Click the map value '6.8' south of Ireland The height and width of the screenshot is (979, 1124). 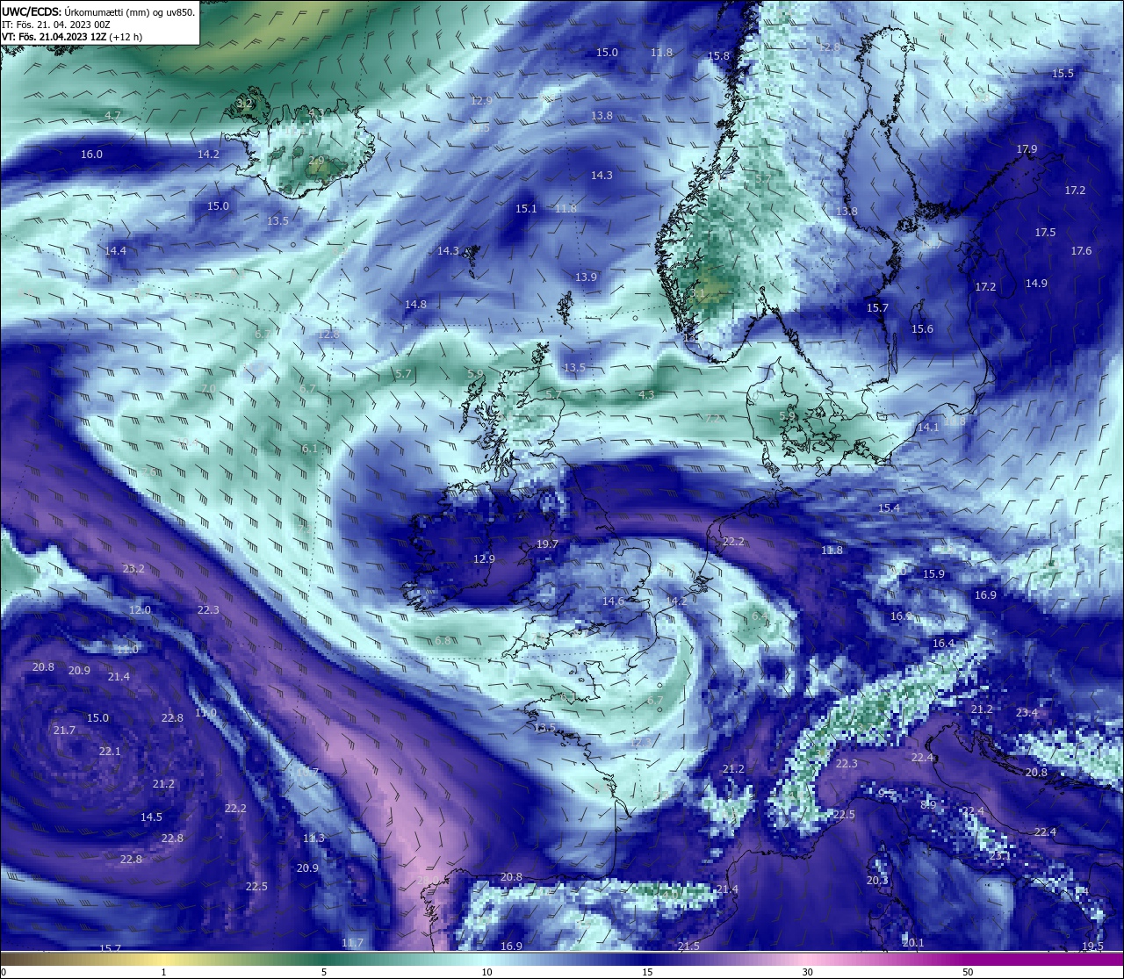point(443,641)
